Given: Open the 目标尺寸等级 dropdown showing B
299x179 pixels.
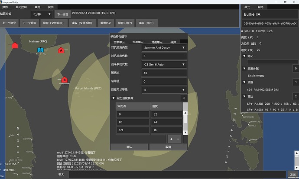Looking at the screenshot, I should [x=164, y=89].
